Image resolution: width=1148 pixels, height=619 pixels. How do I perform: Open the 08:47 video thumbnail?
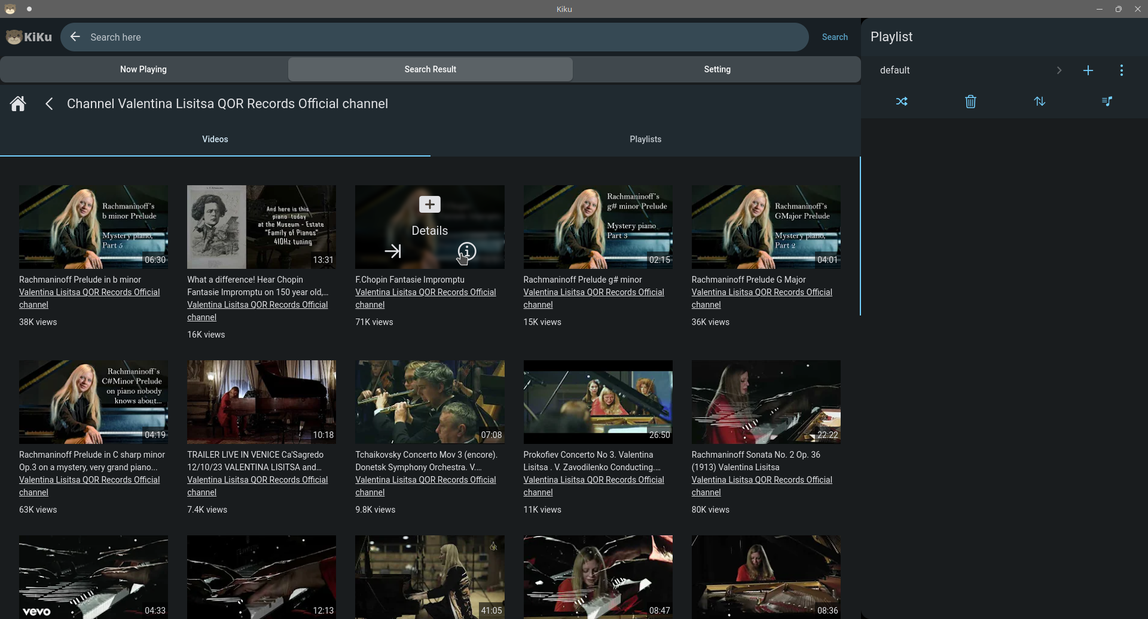click(x=598, y=577)
